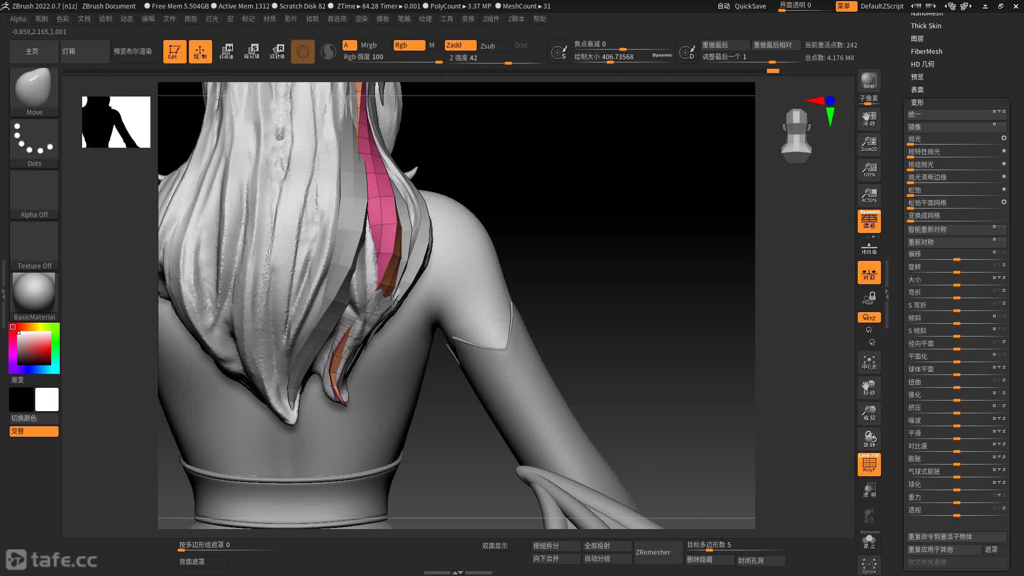Click the AC50% zoom icon

coord(869,195)
